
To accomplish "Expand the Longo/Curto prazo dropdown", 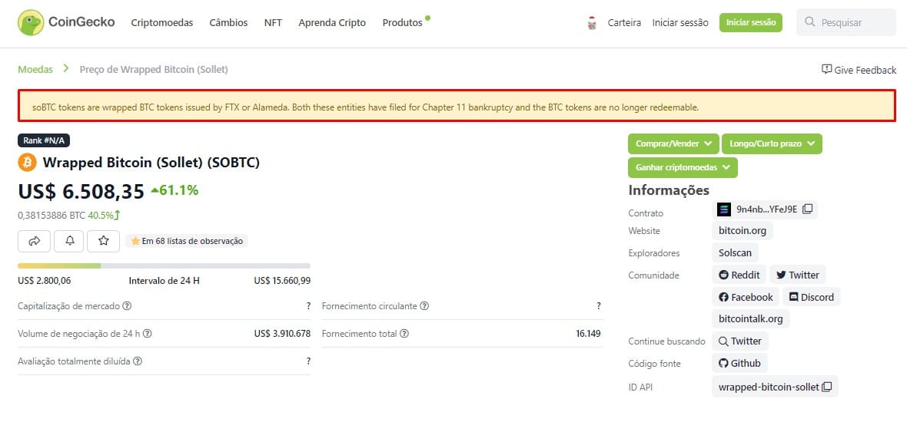I will (772, 143).
